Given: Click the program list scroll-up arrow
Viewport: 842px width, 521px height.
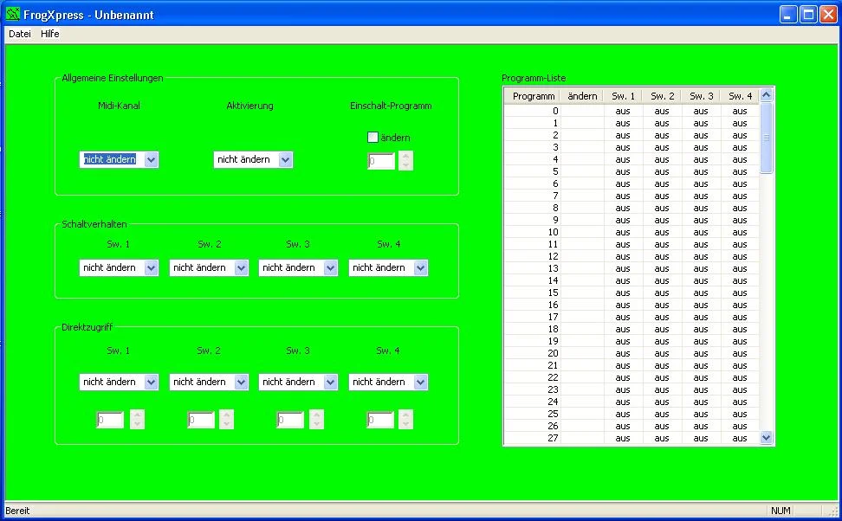Looking at the screenshot, I should pos(767,95).
